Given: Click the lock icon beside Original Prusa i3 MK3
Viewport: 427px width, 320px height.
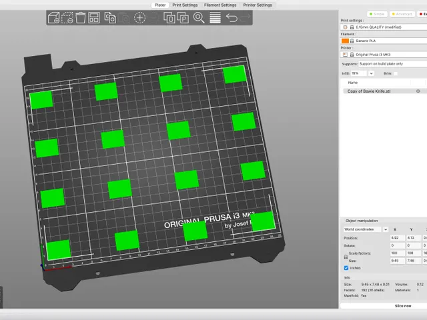Looking at the screenshot, I should (x=352, y=55).
